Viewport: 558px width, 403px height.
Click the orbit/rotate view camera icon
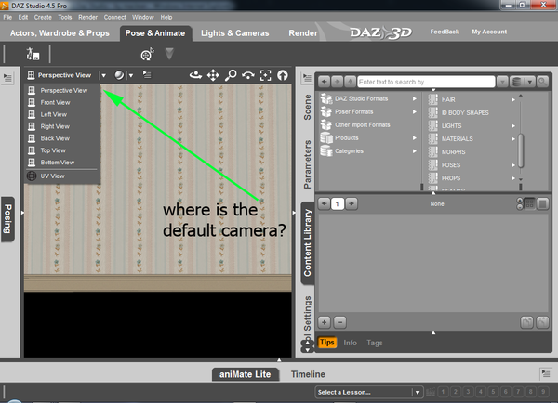pyautogui.click(x=195, y=75)
